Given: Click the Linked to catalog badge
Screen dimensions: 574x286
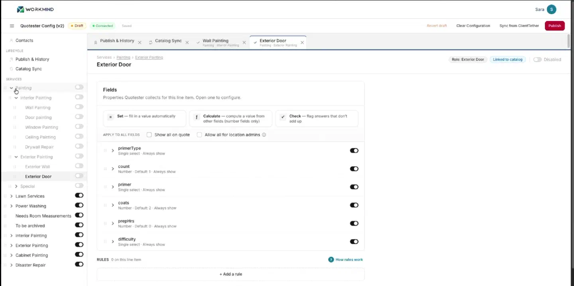Looking at the screenshot, I should tap(507, 60).
